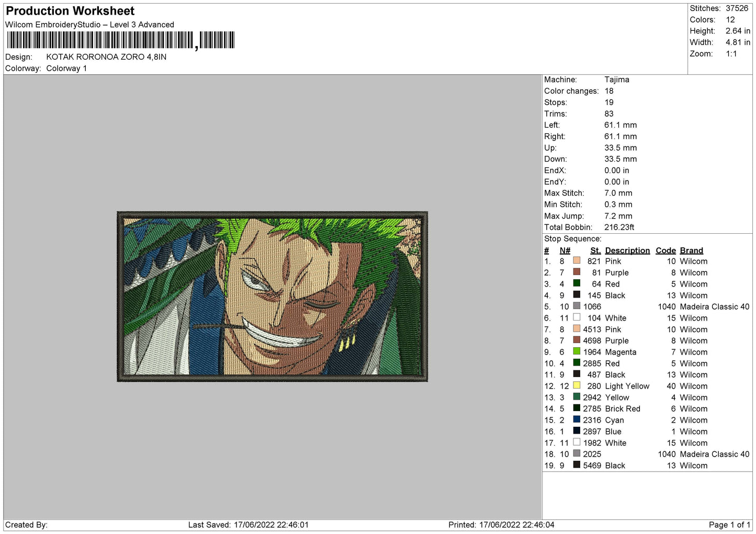Click the Code column header
Screen dimensions: 756x534
click(x=665, y=251)
